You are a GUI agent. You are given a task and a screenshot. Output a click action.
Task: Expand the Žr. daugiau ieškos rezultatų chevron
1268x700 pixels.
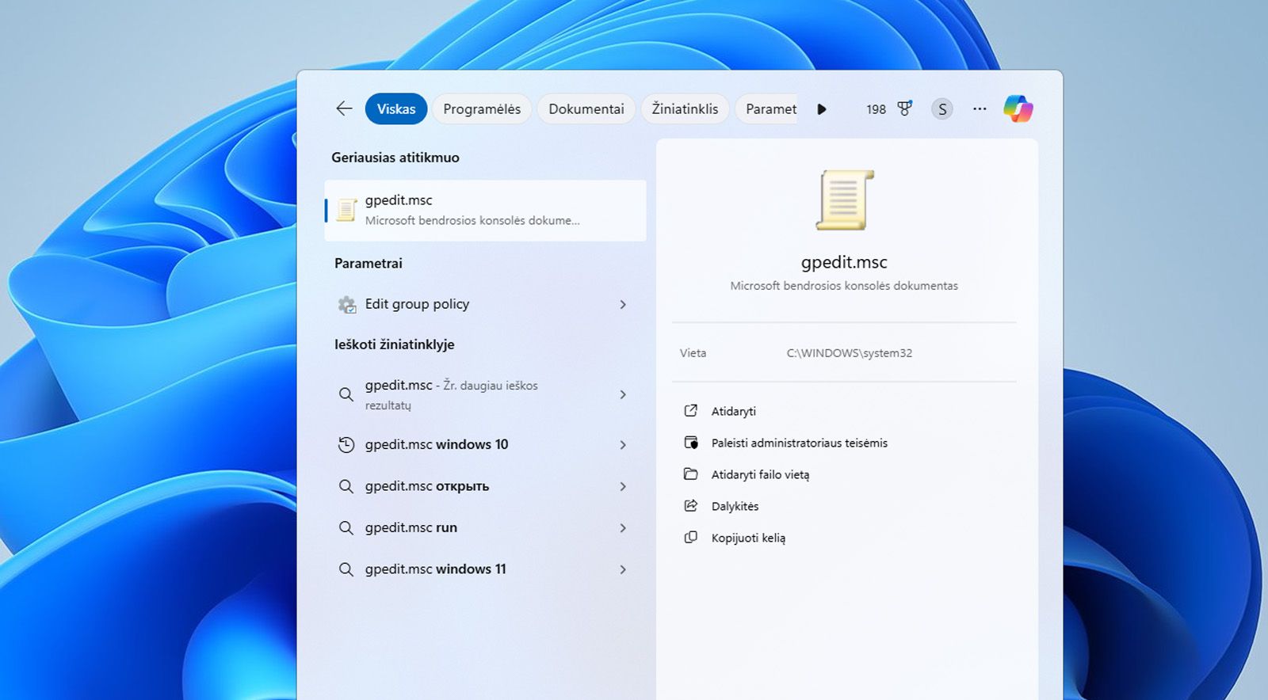click(x=623, y=394)
